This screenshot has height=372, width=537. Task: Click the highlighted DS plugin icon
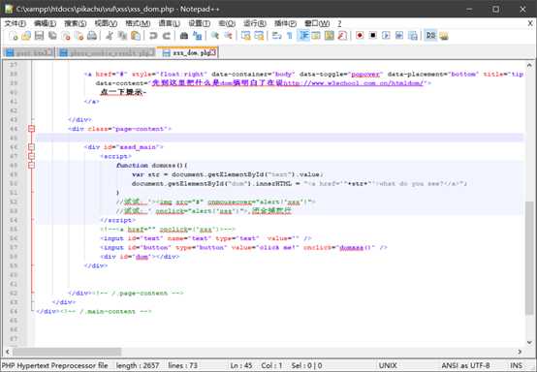[x=430, y=36]
